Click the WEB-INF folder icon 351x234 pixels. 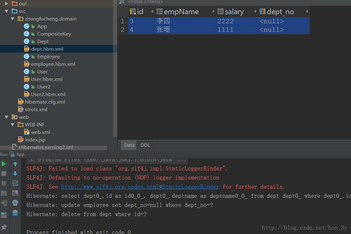pyautogui.click(x=21, y=124)
